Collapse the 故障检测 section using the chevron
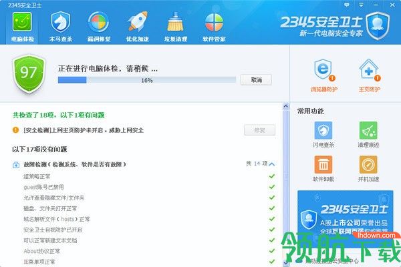The image size is (401, 267). [272, 164]
